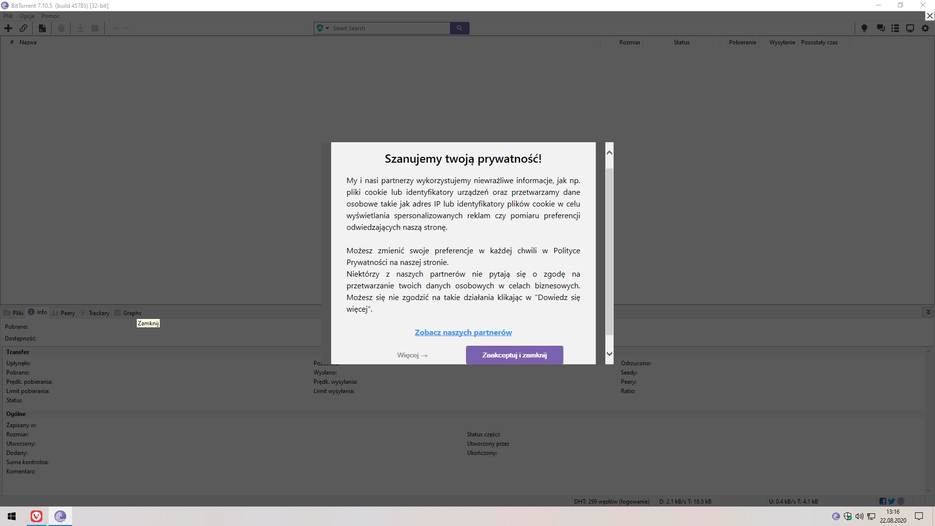Open the Zobacz naszych partnerów link

point(463,333)
